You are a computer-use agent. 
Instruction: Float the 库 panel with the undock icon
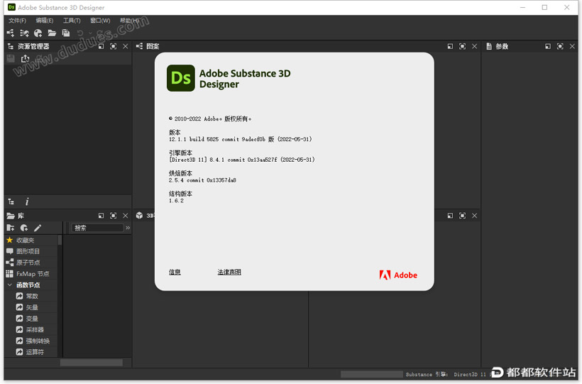[x=101, y=215]
